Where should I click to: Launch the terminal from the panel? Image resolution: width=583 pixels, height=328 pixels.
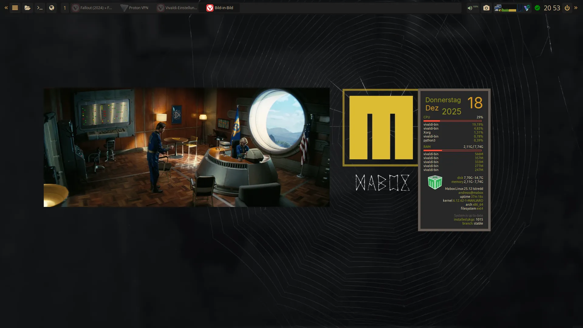tap(40, 8)
